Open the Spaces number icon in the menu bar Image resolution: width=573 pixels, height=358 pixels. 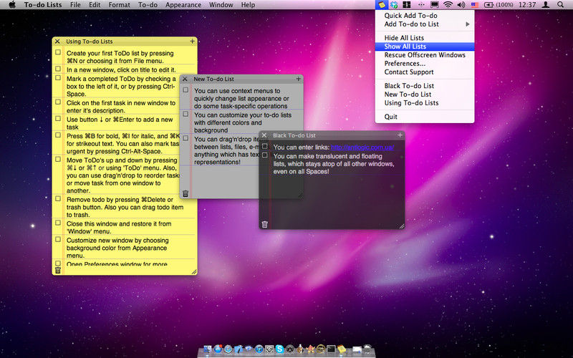point(407,5)
